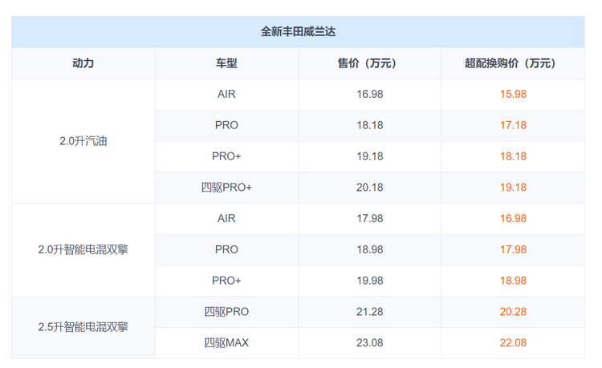
Task: Click the orange 22.08 trade-in price
Action: (512, 343)
